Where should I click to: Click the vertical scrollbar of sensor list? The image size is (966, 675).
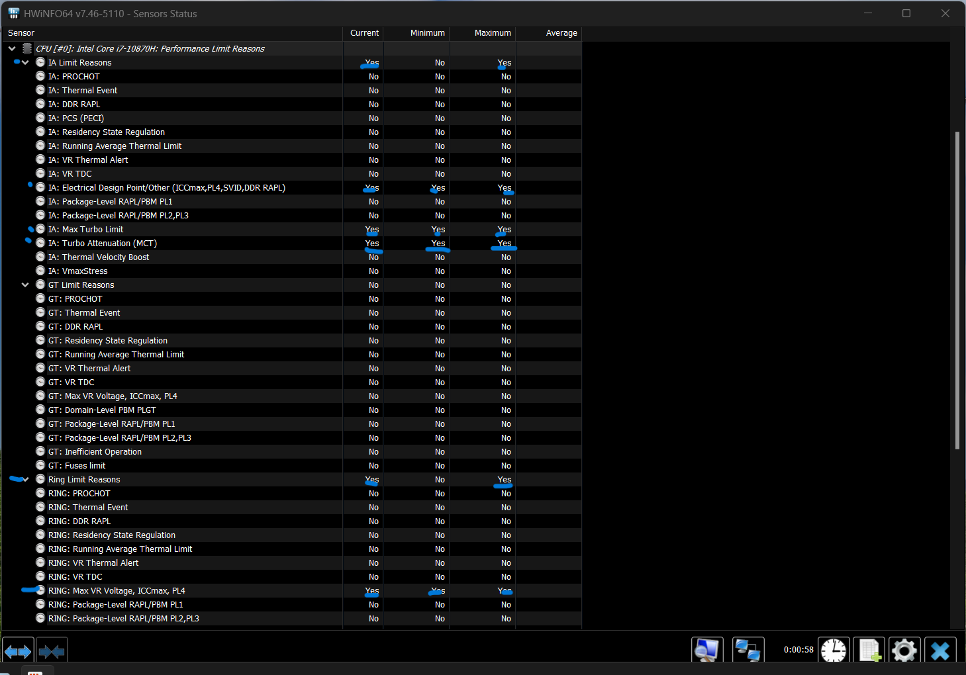(957, 291)
